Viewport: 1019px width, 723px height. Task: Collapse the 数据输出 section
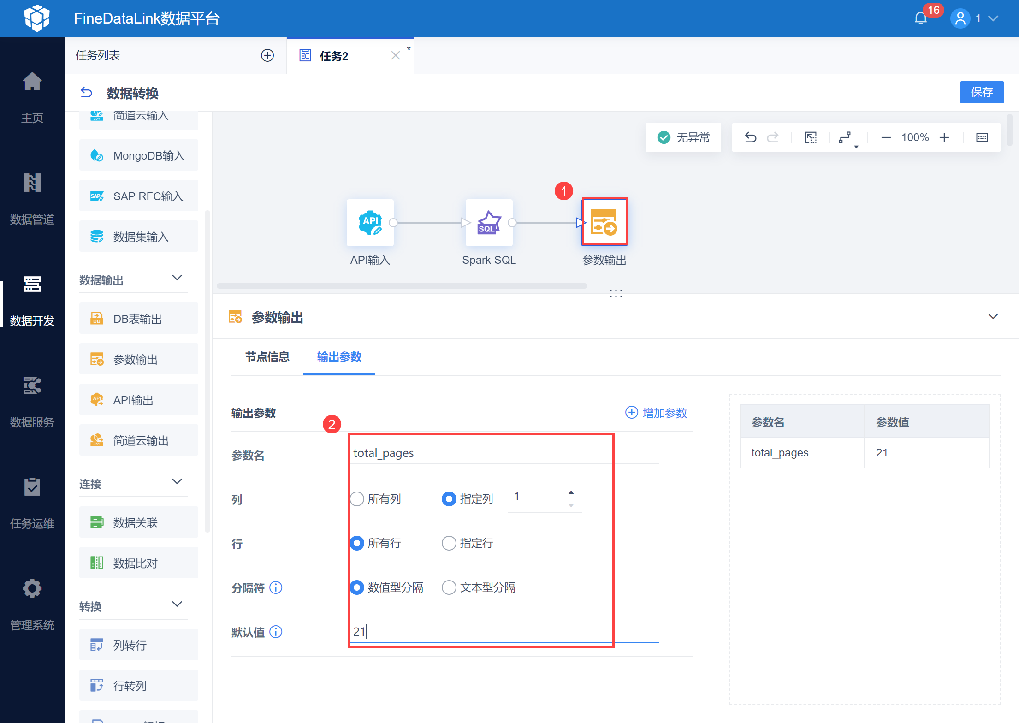coord(177,278)
